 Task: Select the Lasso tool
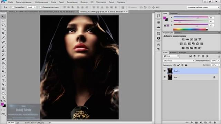click(3, 25)
